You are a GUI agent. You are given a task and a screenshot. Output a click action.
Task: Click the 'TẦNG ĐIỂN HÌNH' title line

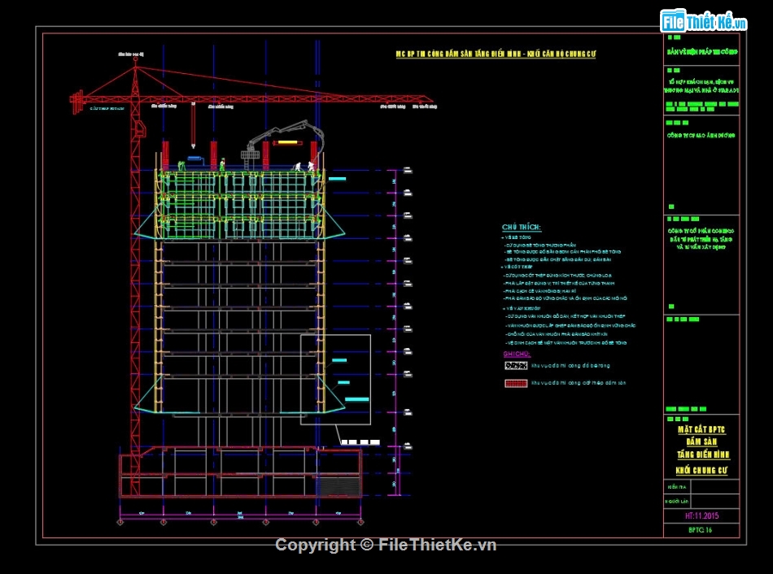(702, 454)
